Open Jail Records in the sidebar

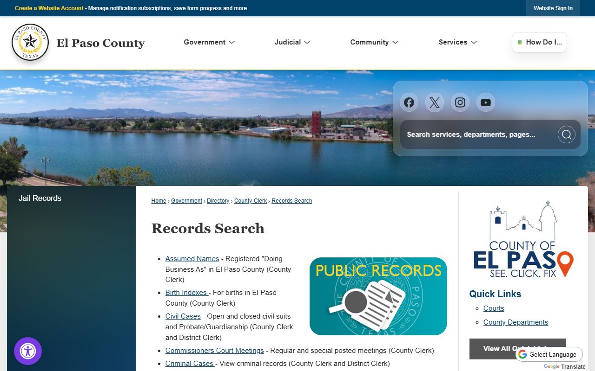tap(40, 198)
